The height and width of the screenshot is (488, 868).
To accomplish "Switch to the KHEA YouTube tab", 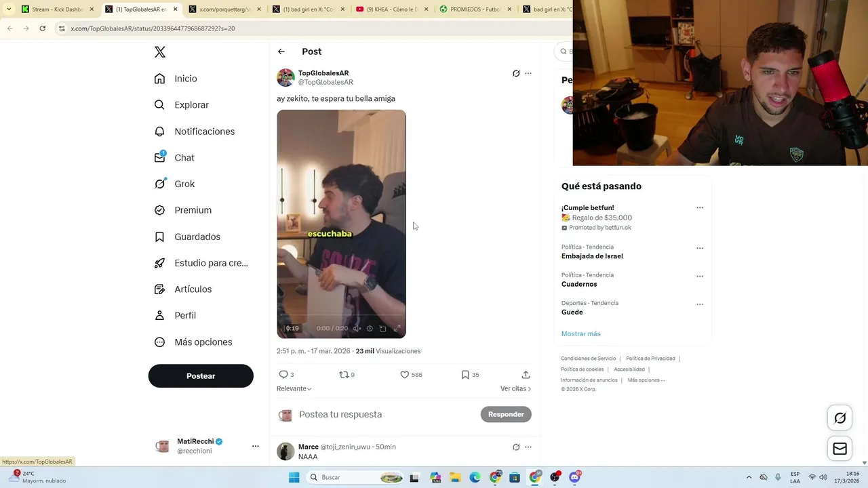I will (x=390, y=9).
